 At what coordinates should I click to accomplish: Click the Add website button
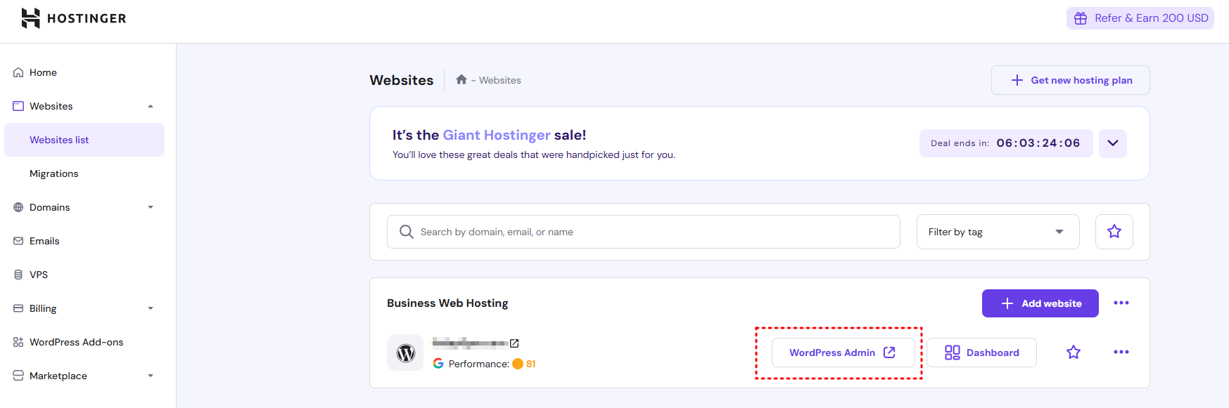point(1040,303)
